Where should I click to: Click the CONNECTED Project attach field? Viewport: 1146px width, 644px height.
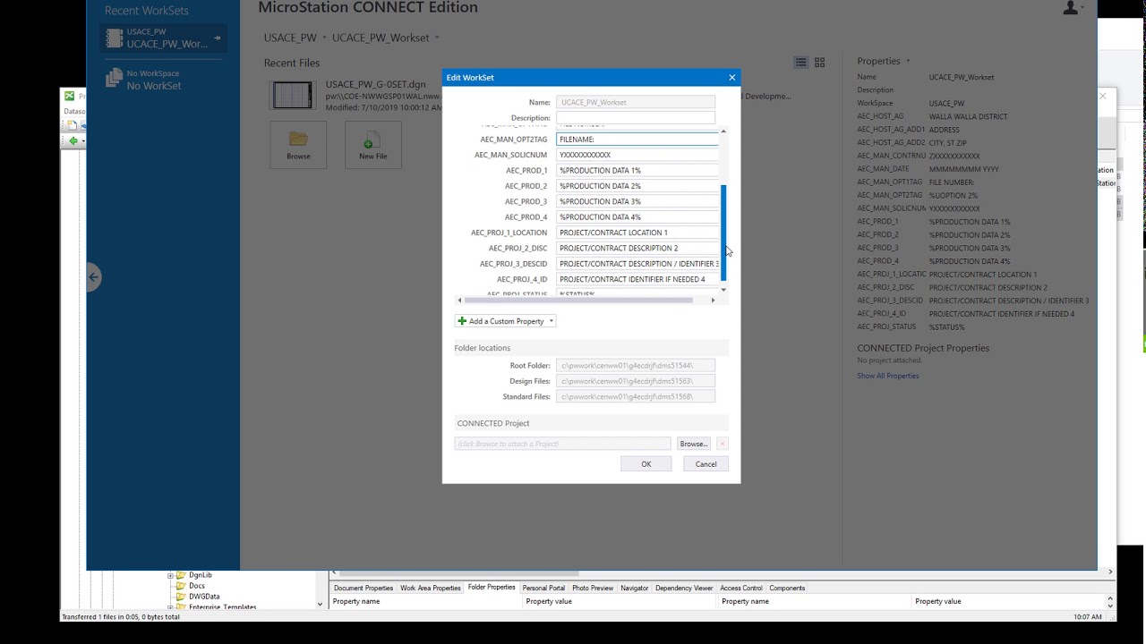click(x=562, y=444)
